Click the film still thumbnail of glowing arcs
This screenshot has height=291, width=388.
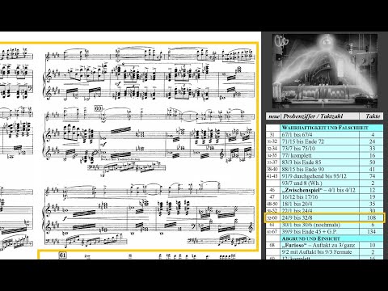(x=325, y=71)
